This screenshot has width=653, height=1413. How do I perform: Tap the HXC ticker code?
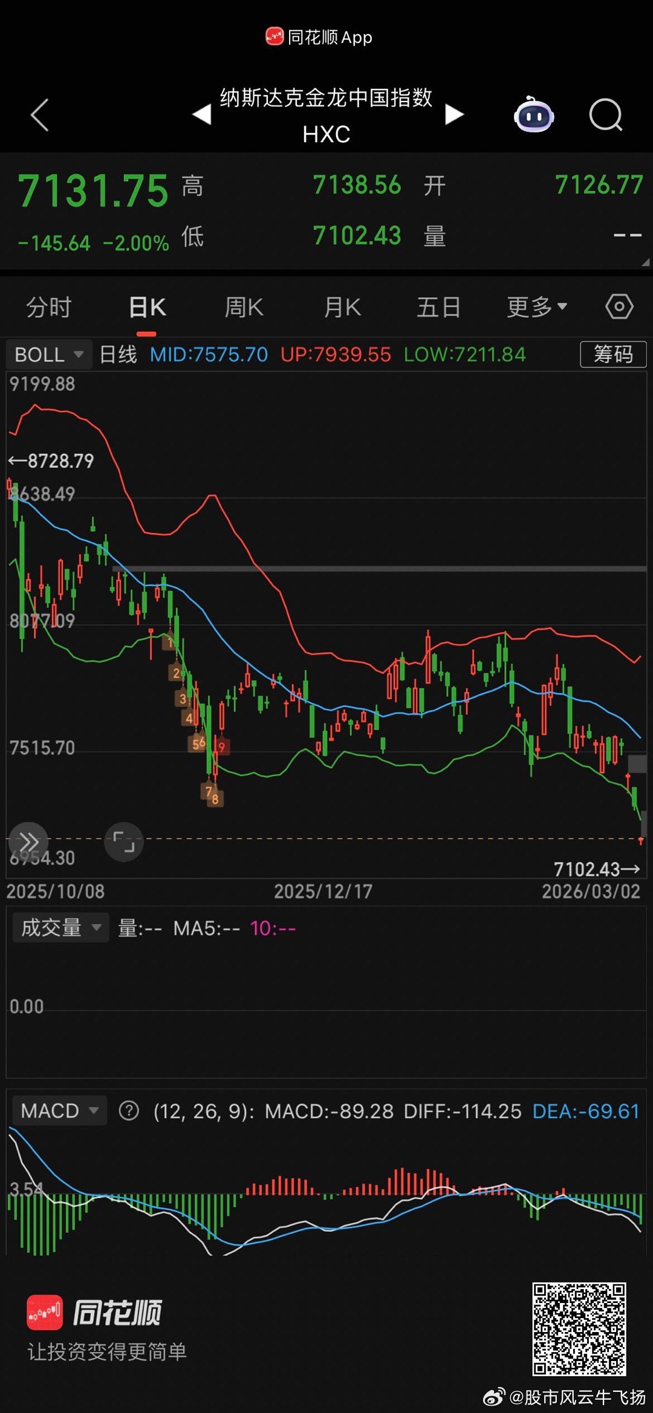326,134
